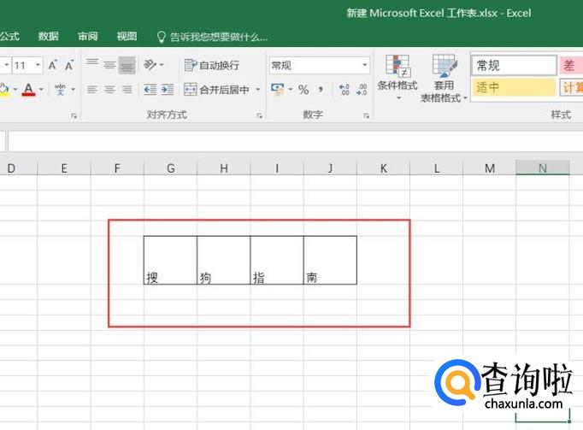Expand the phonetic guide dropdown arrow
Screen dimensions: 583x430
click(x=74, y=90)
